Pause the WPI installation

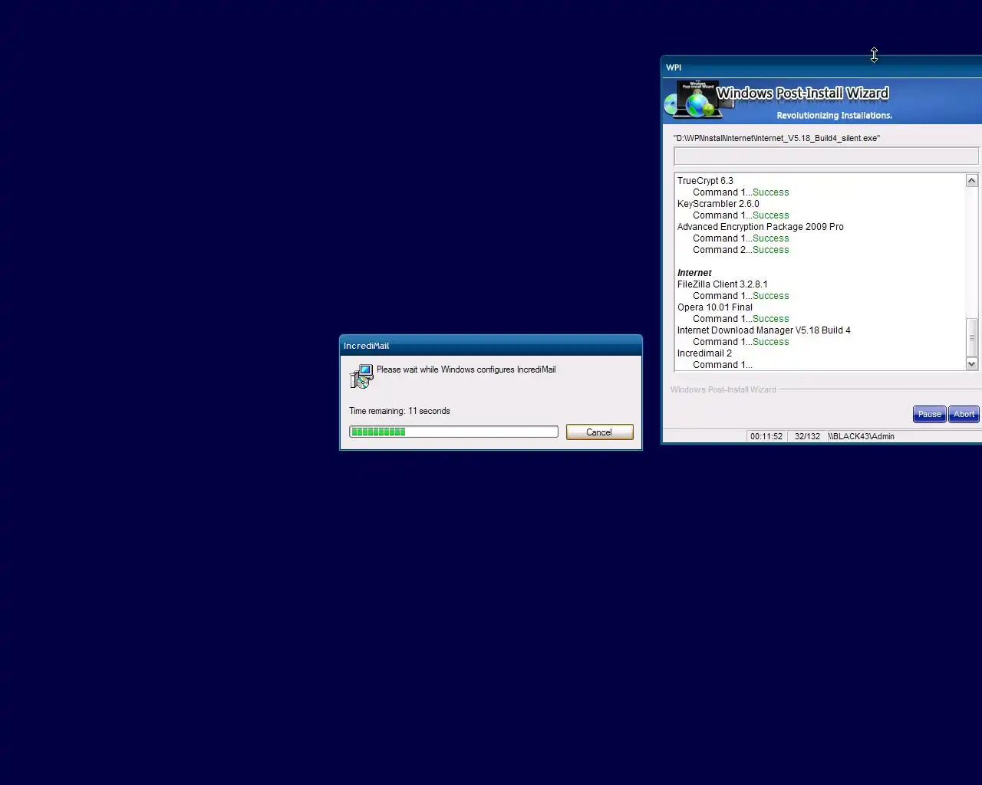click(929, 414)
